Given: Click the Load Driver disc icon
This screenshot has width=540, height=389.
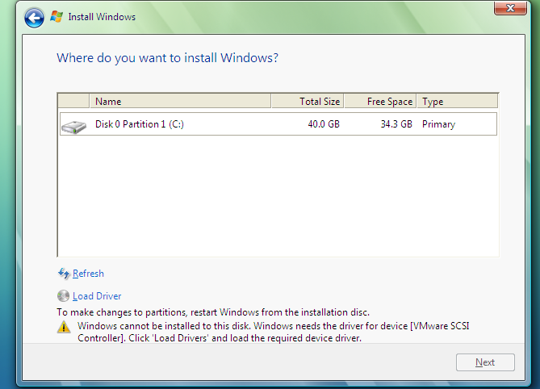Looking at the screenshot, I should click(x=63, y=295).
